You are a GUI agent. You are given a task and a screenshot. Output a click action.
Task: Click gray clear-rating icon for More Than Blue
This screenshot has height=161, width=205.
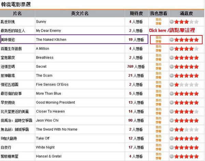(172, 94)
